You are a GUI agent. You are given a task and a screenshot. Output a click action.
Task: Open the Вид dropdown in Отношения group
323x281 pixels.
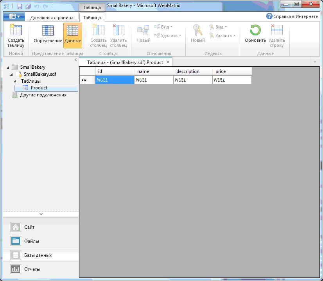[x=163, y=27]
